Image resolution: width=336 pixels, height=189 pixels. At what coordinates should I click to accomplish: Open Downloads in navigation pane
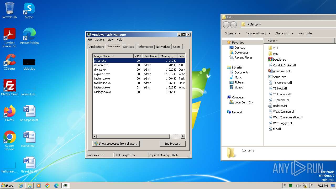pyautogui.click(x=241, y=52)
